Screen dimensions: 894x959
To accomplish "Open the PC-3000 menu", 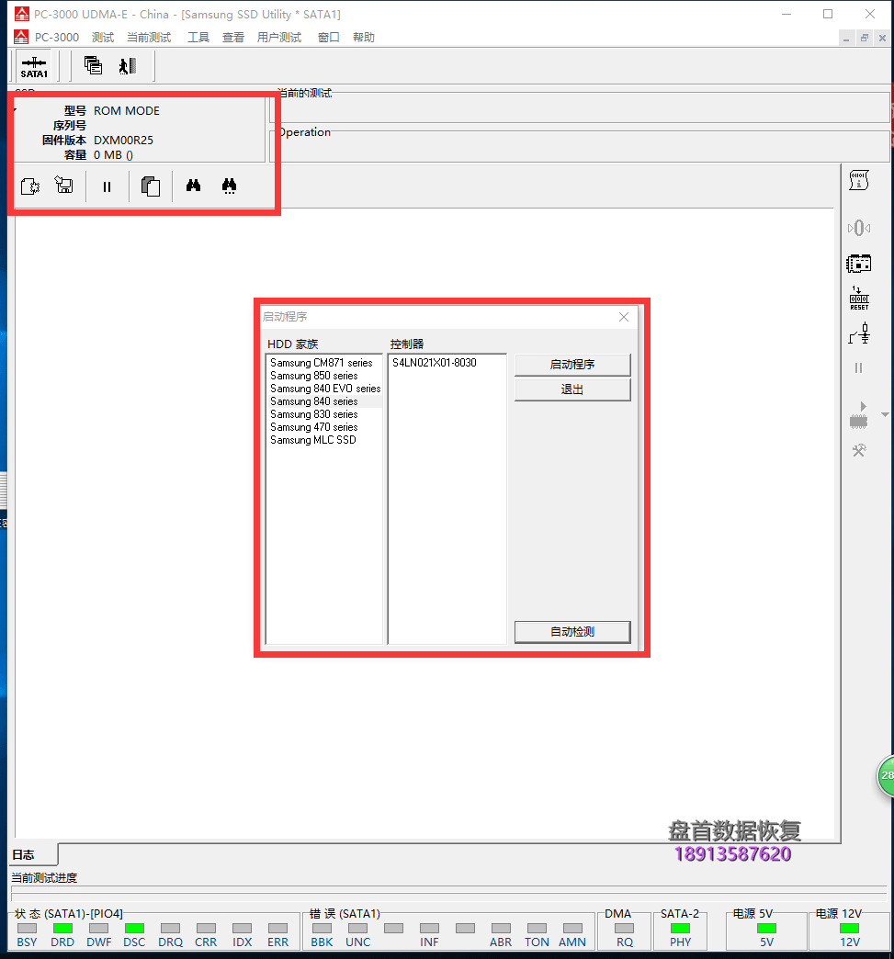I will (57, 38).
